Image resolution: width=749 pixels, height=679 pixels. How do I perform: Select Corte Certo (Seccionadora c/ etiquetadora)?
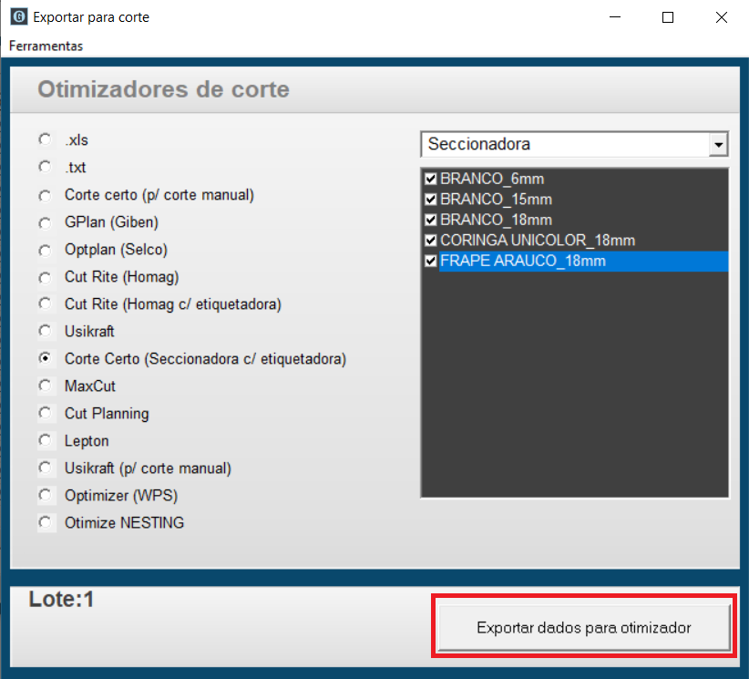[46, 358]
